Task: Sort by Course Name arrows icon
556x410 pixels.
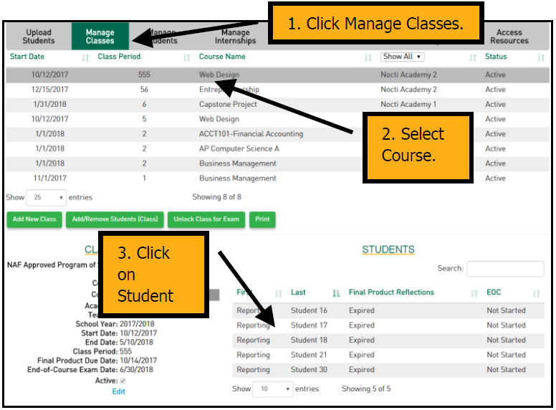Action: (x=368, y=57)
